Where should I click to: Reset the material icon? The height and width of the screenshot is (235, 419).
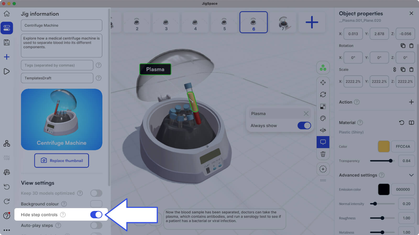401,122
